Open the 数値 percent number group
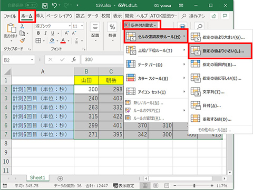Viewport: 253px width, 190px height. pos(112,32)
